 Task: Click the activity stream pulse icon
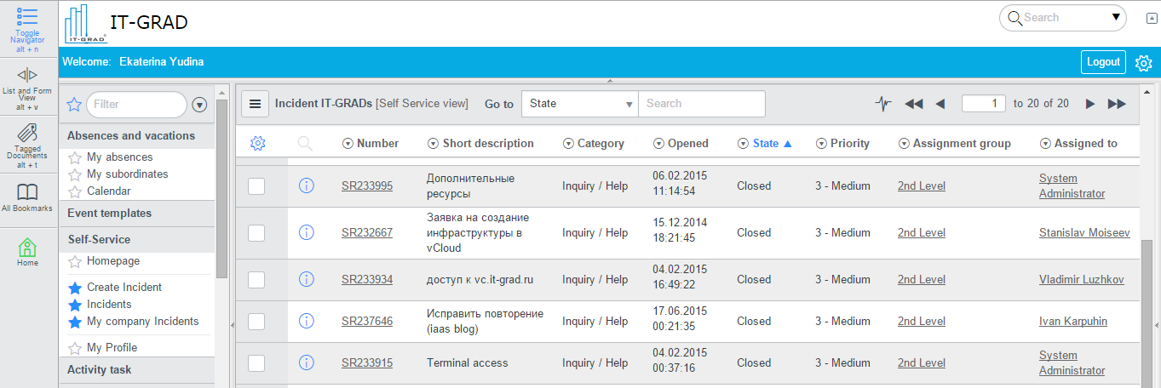(882, 104)
